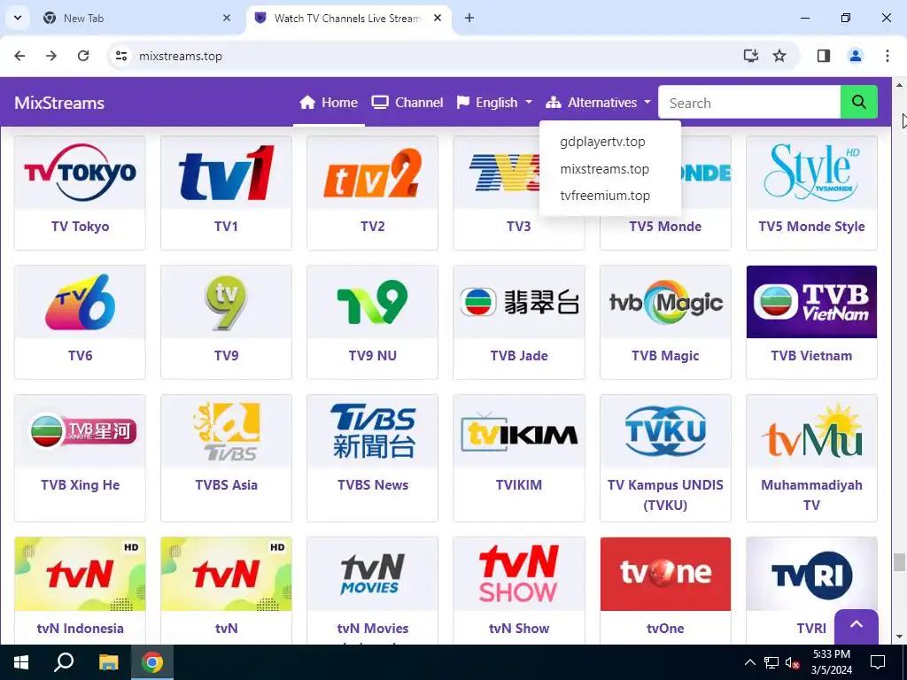Open the Channel nav item
Image resolution: width=907 pixels, height=680 pixels.
[x=407, y=103]
